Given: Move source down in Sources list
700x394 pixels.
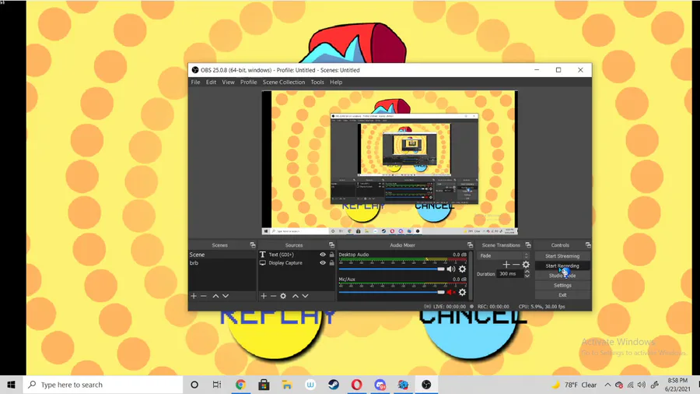Looking at the screenshot, I should (305, 296).
